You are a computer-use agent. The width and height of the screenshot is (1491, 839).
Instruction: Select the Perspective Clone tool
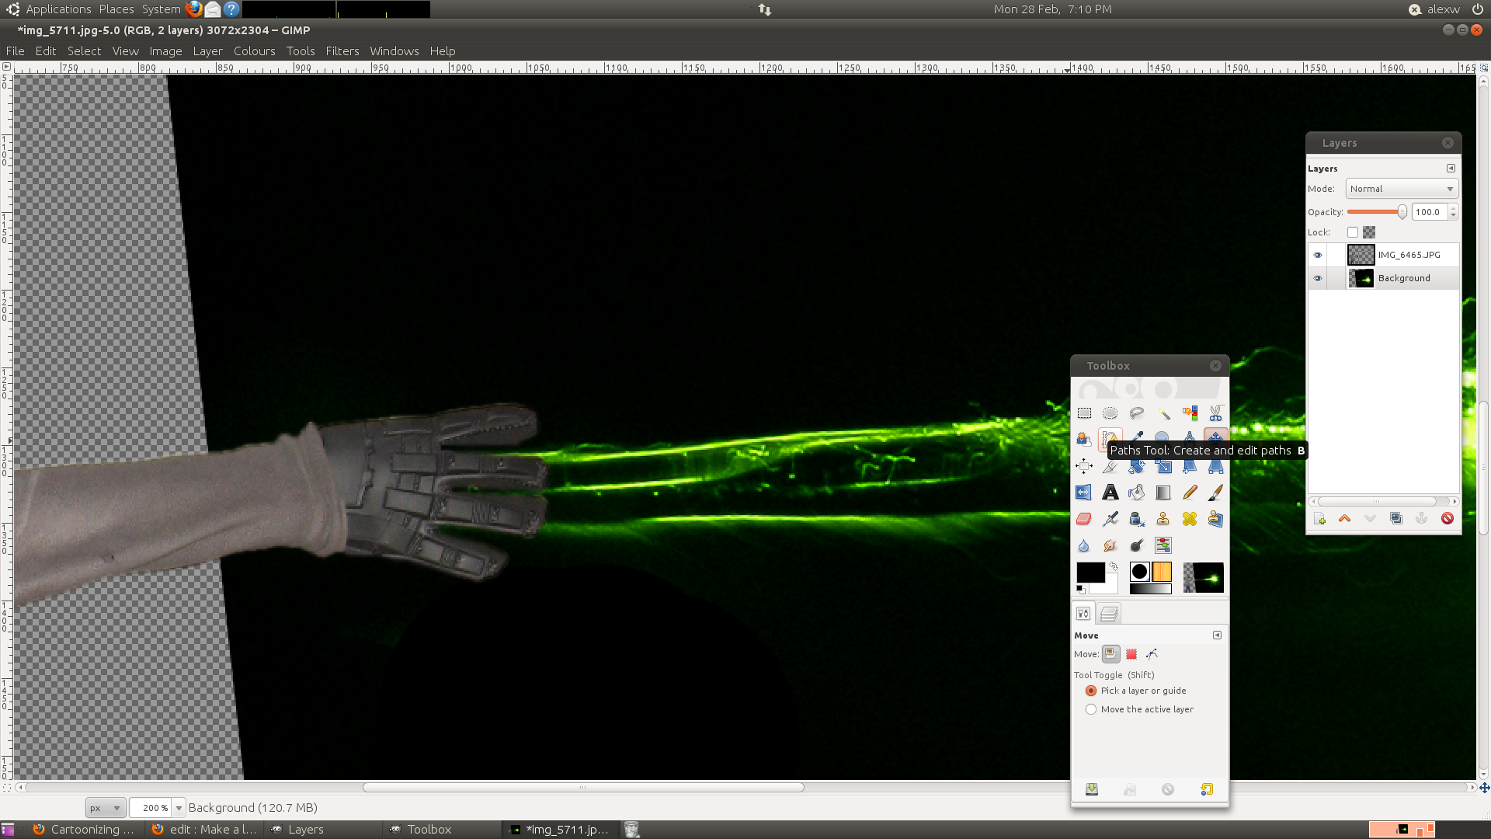[x=1216, y=519]
